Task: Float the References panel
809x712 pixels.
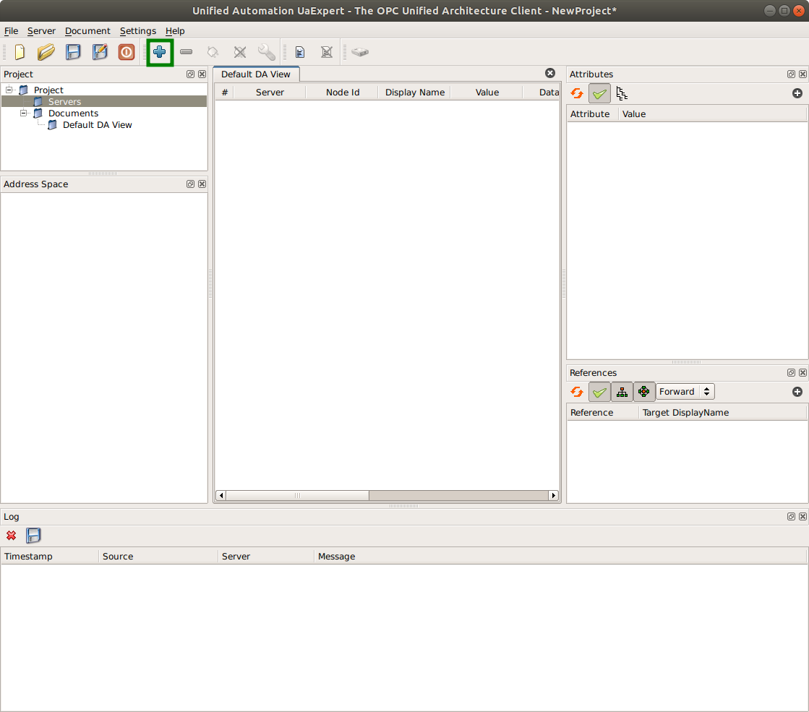Action: coord(791,372)
